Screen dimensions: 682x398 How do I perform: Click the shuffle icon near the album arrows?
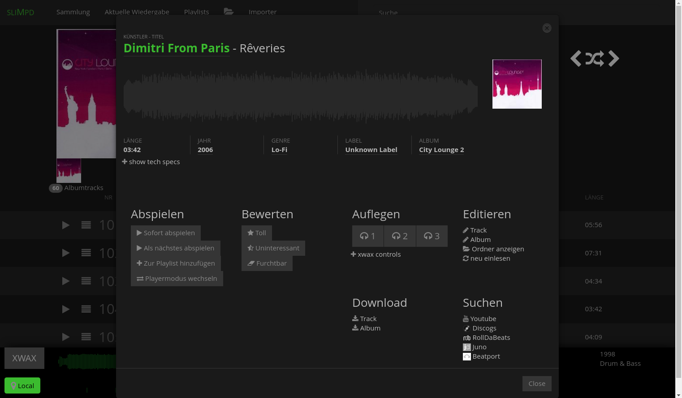595,59
